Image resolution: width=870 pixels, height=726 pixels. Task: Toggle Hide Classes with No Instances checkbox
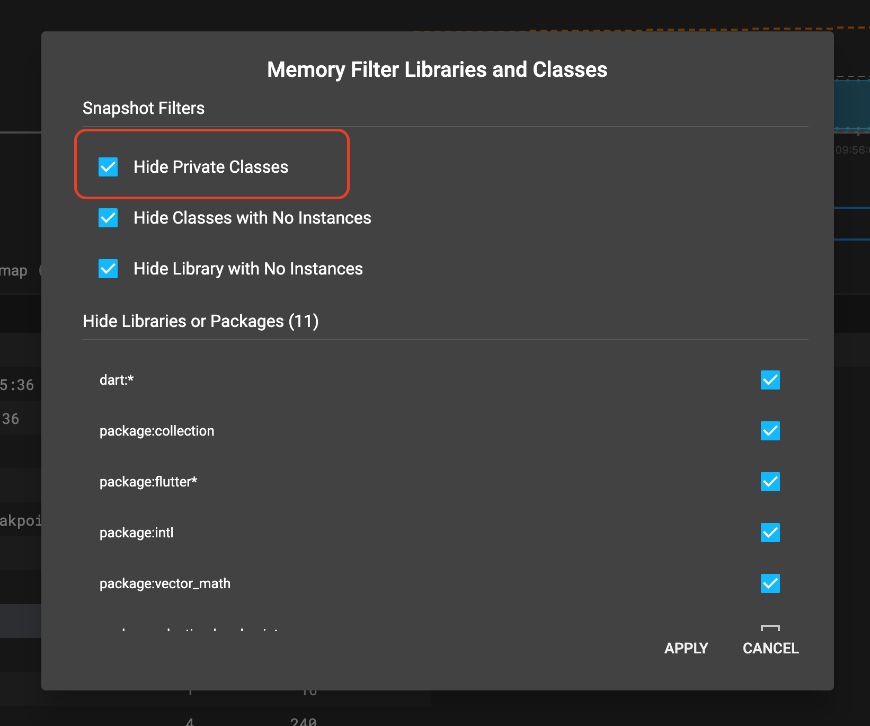[x=108, y=218]
